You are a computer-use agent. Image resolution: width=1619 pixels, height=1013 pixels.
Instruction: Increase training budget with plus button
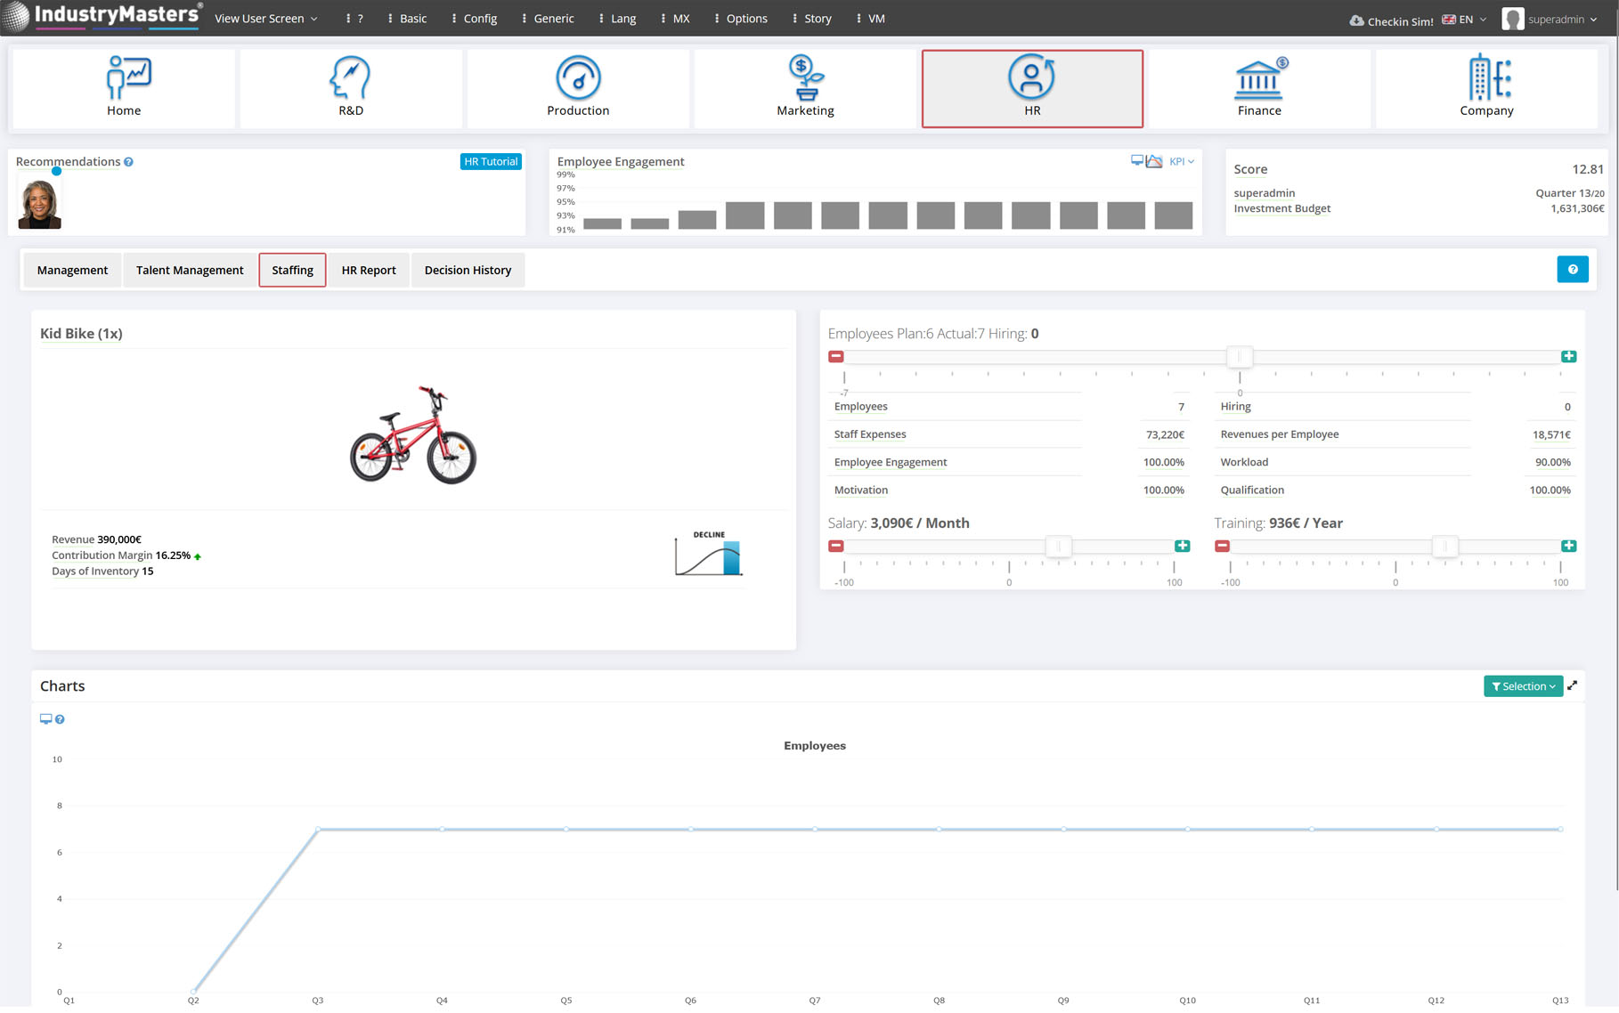pyautogui.click(x=1568, y=546)
